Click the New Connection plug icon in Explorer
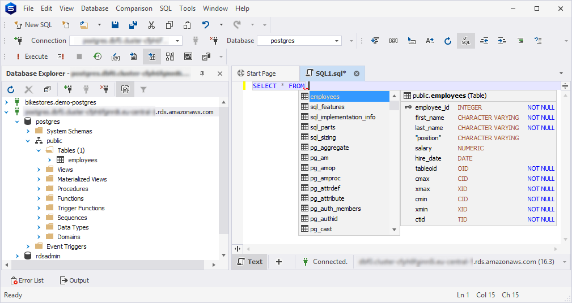 pos(68,89)
